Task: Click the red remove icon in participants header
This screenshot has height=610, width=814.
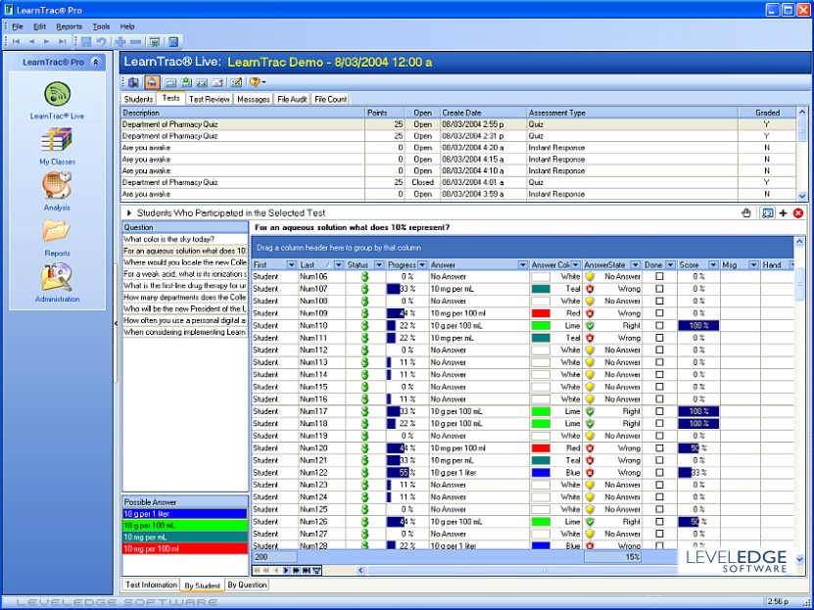Action: pyautogui.click(x=798, y=212)
